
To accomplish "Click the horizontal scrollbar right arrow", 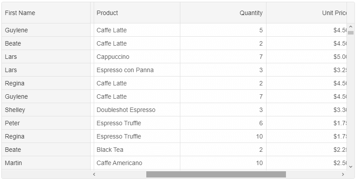I will (x=343, y=174).
